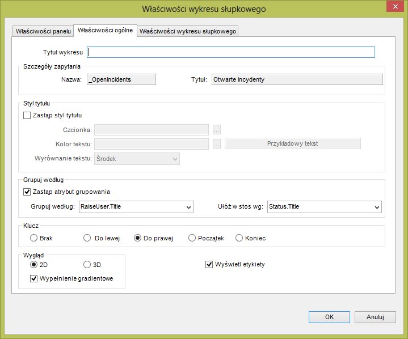This screenshot has width=408, height=339.
Task: Uncheck Zastąp atrybut grupowania checkbox
Action: pos(27,192)
